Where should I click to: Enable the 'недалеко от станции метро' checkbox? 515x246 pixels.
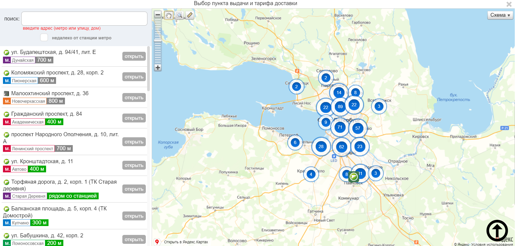44,37
